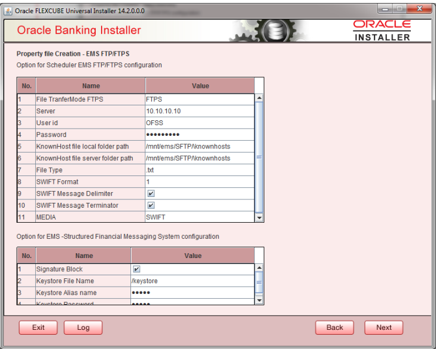Select the 'Password' name cell
This screenshot has height=349, width=436.
[90, 135]
